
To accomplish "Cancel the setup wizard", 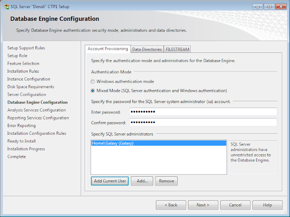I will (x=235, y=205).
